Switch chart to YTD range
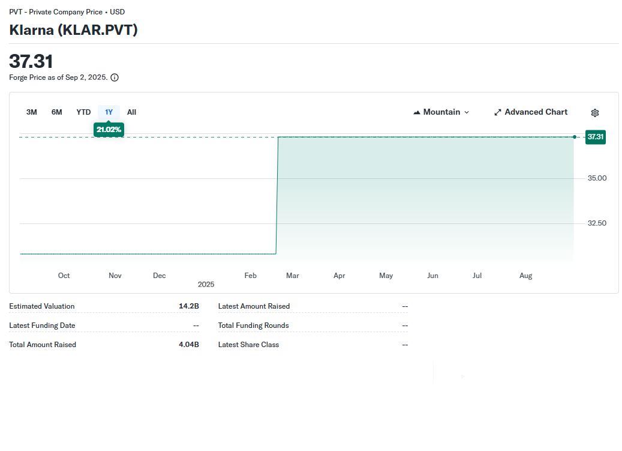This screenshot has height=451, width=622. click(x=84, y=112)
